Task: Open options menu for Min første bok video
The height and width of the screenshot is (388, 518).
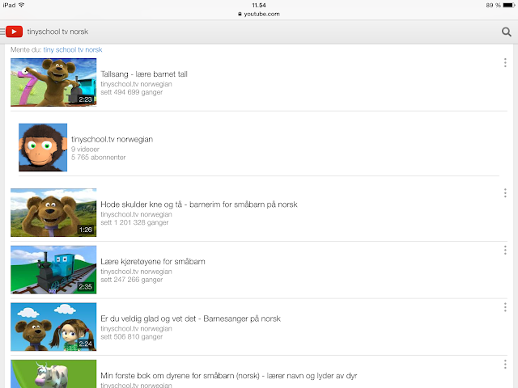Action: pos(505,365)
